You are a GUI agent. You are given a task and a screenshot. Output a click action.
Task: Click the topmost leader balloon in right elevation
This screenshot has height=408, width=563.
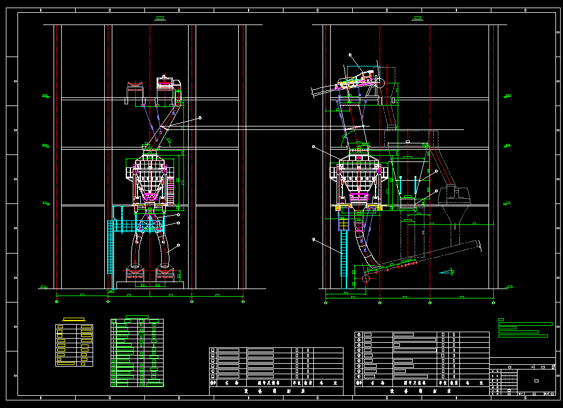350,55
